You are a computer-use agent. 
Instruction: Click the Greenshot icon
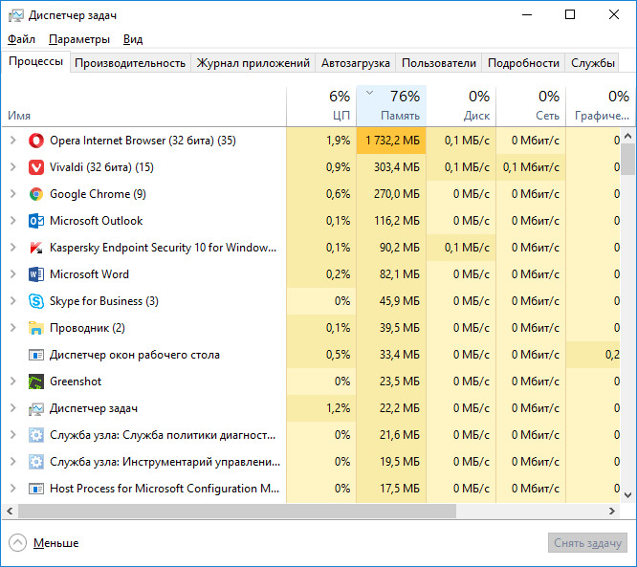point(36,382)
